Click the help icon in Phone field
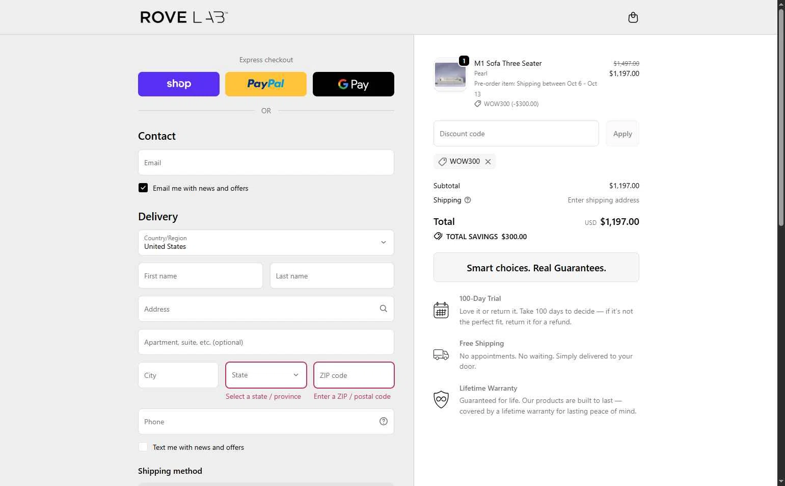Image resolution: width=785 pixels, height=486 pixels. coord(383,421)
